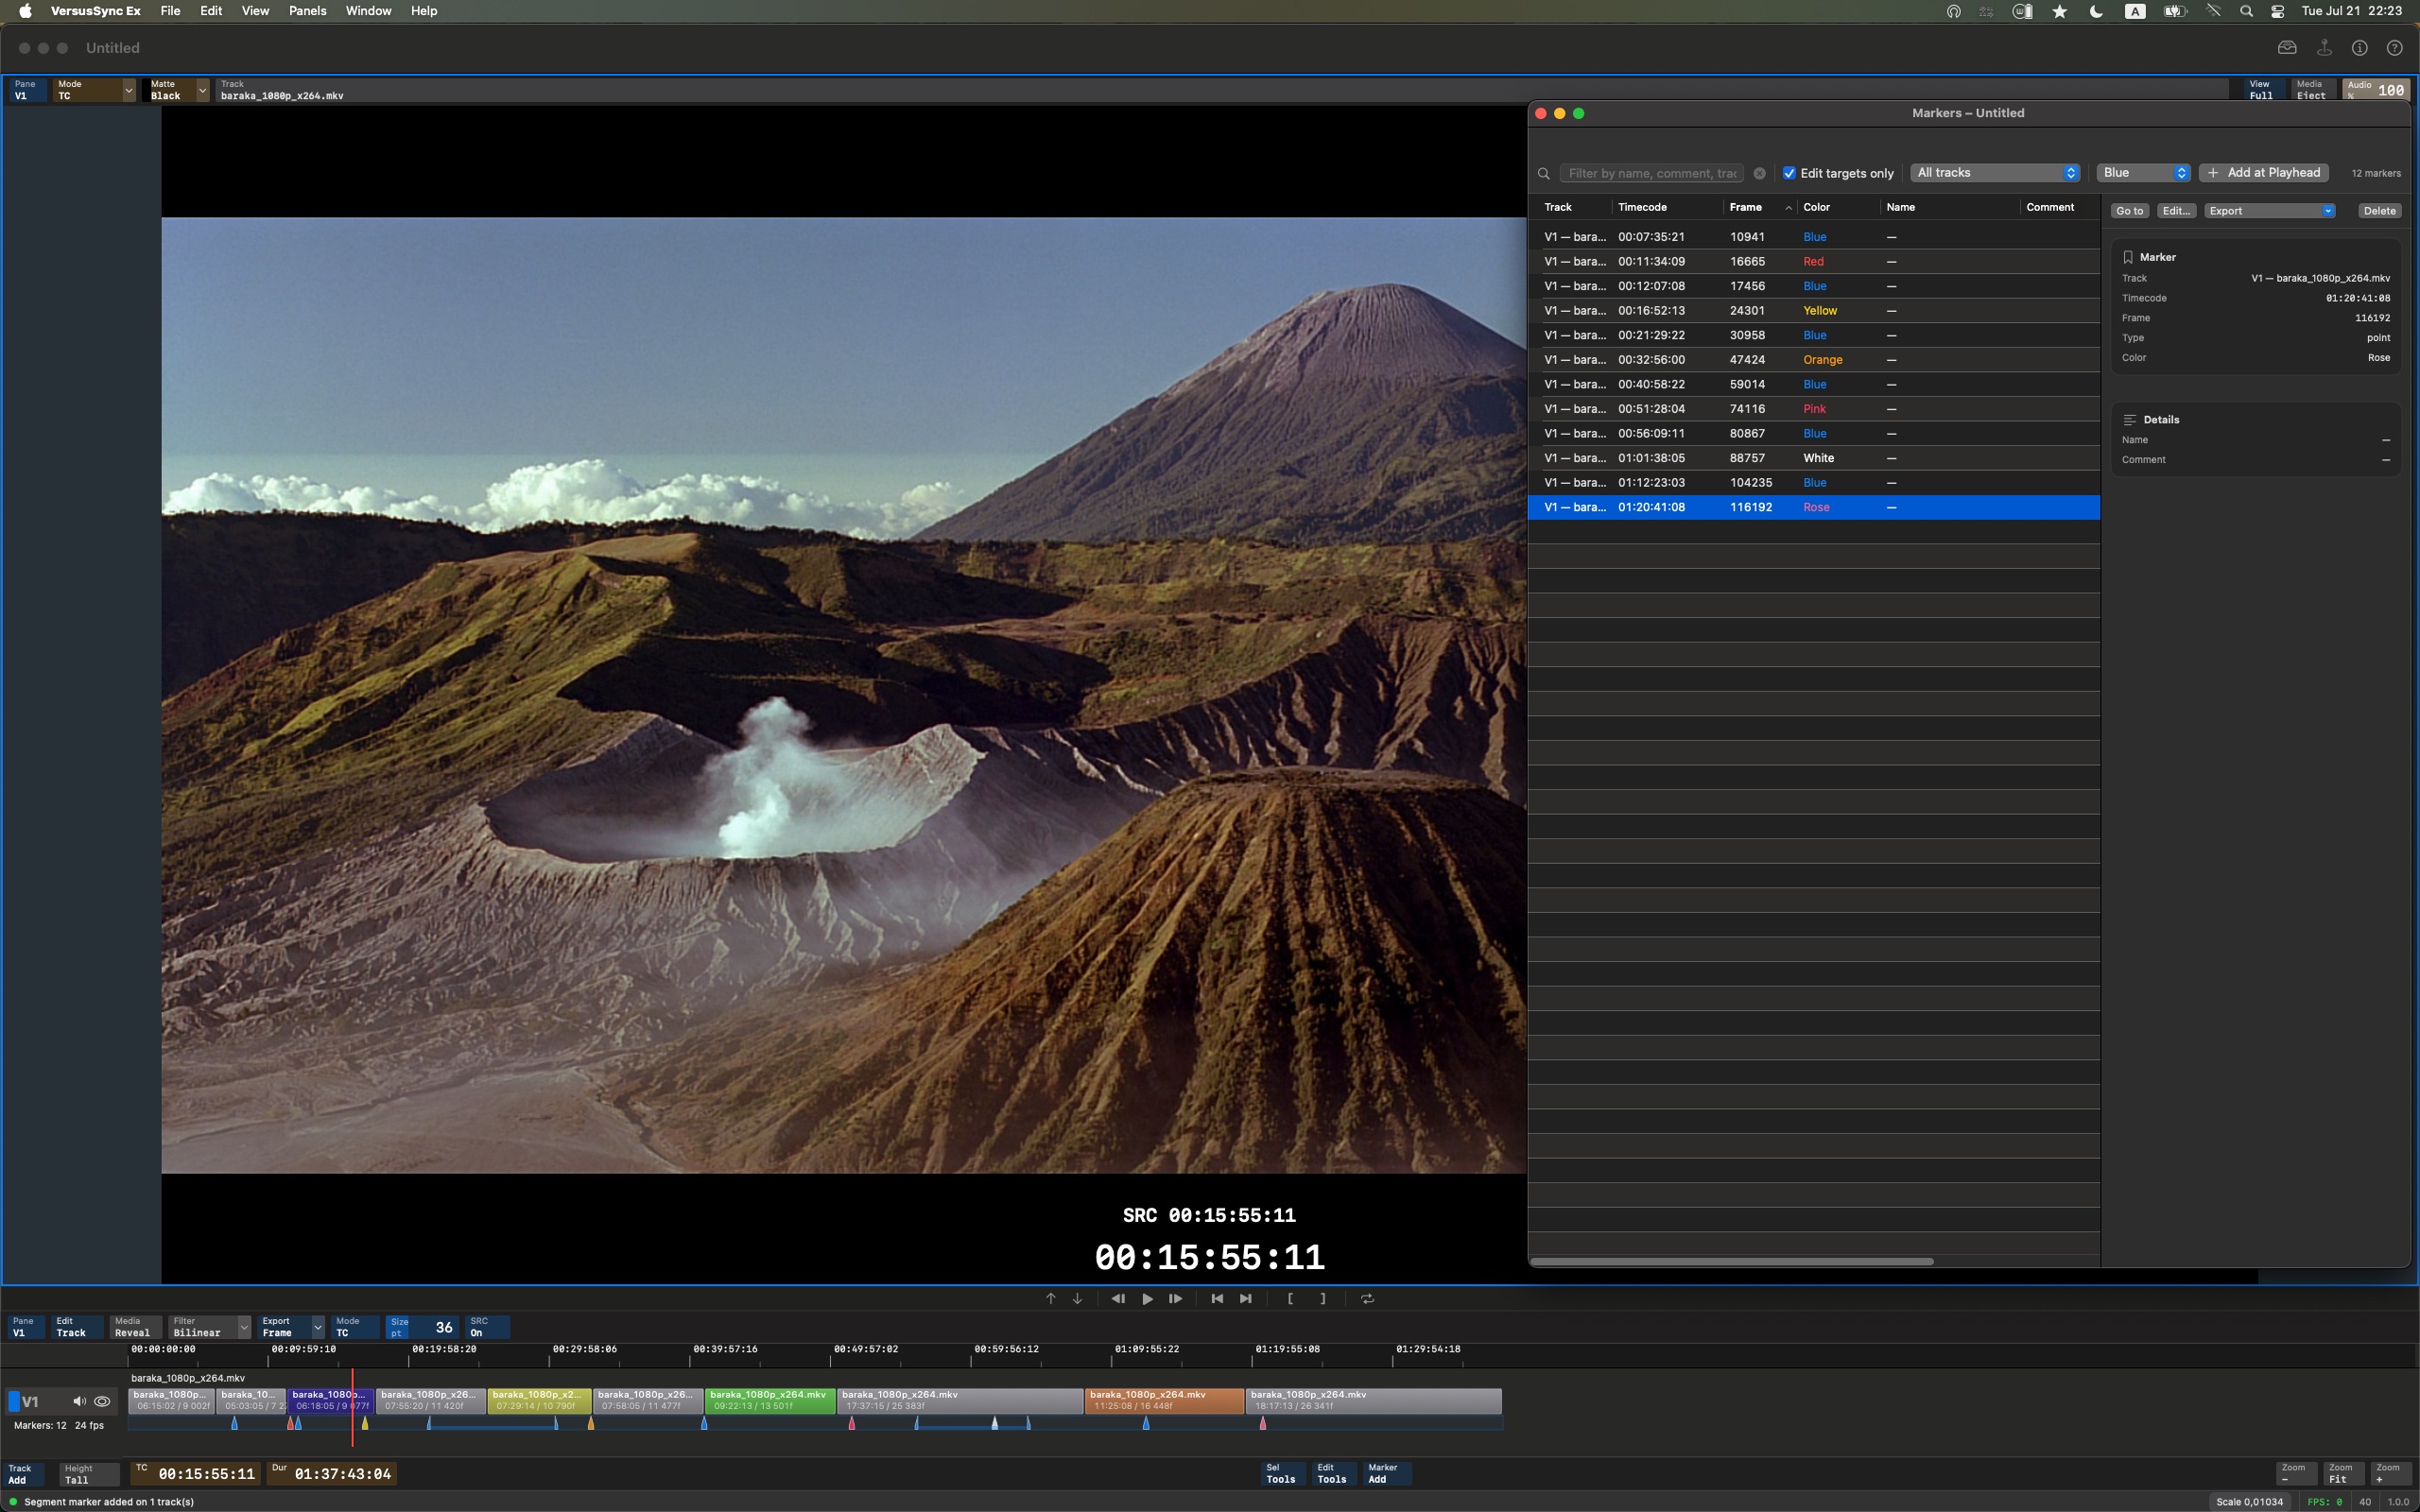Click the Add at Playhead button
The width and height of the screenshot is (2420, 1512).
(2264, 173)
